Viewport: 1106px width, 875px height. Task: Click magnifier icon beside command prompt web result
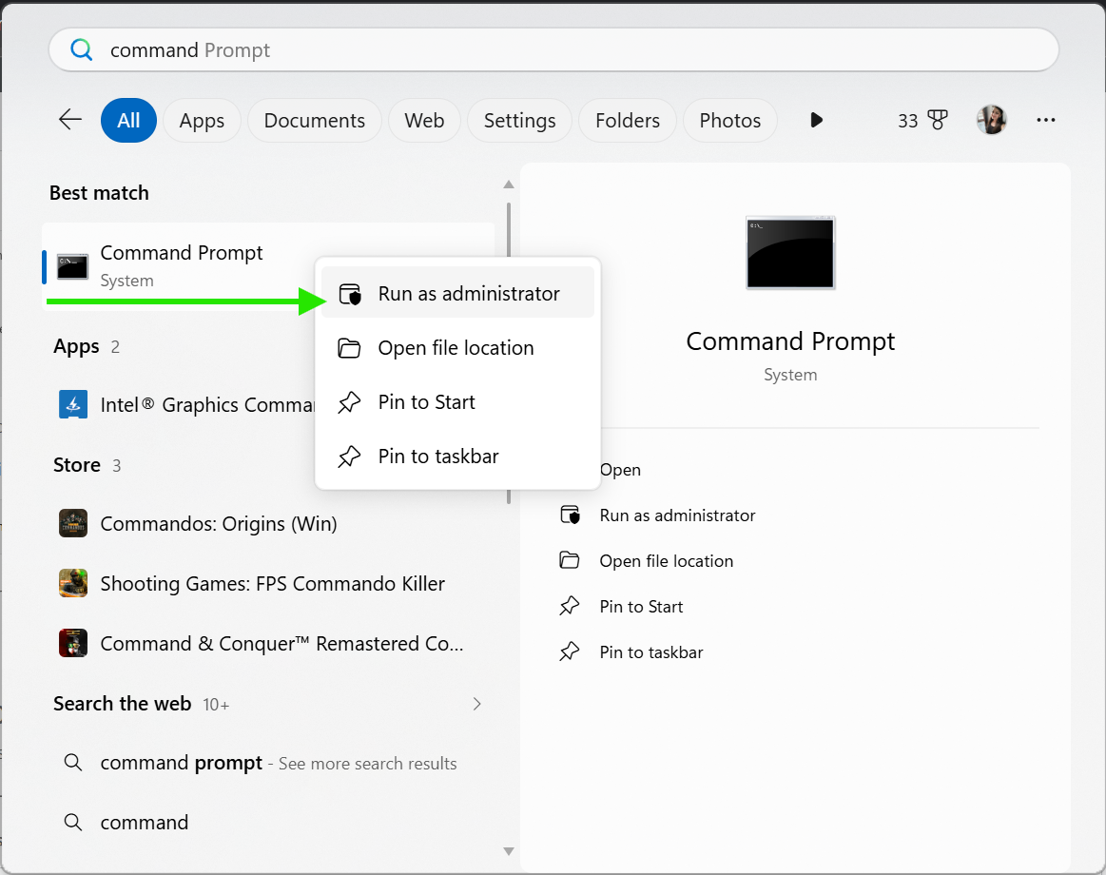pyautogui.click(x=72, y=762)
